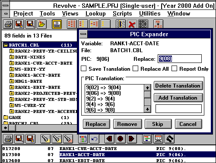
Task: Click the printer icon in the lower toolbar
Action: [x=8, y=139]
